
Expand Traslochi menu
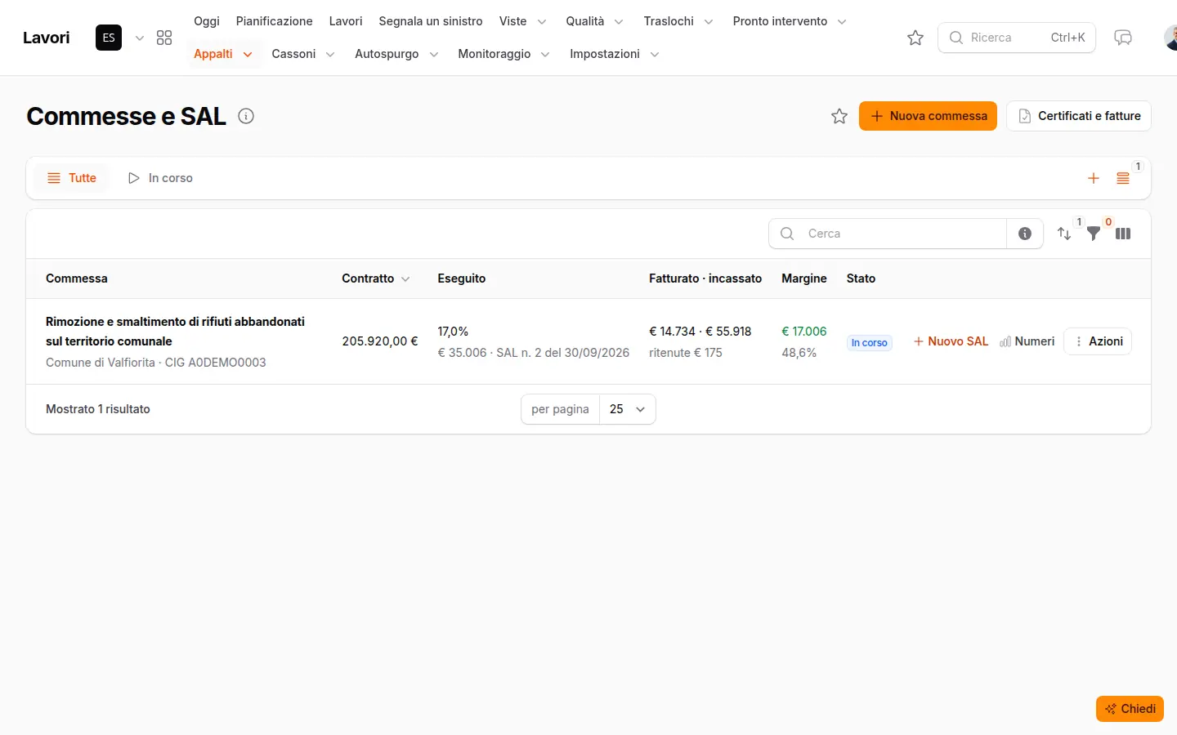tap(678, 21)
